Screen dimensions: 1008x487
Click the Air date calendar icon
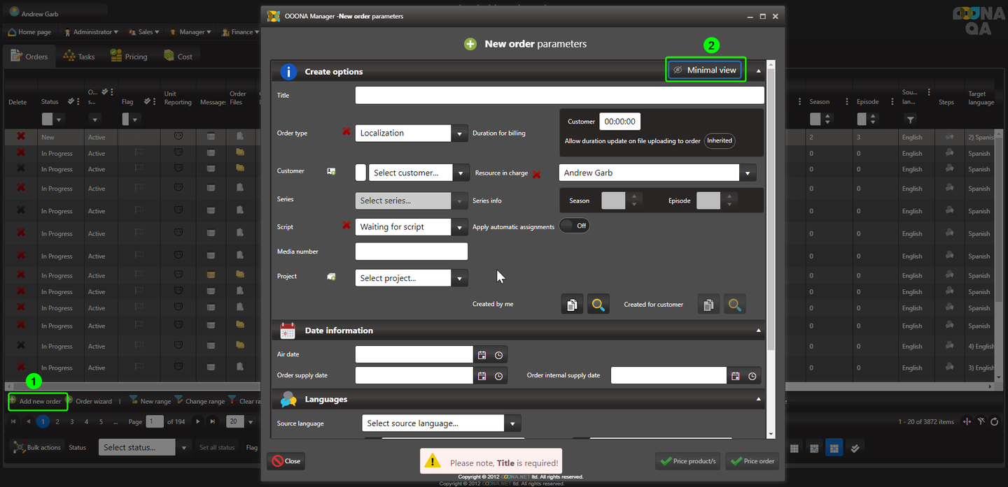click(x=482, y=355)
